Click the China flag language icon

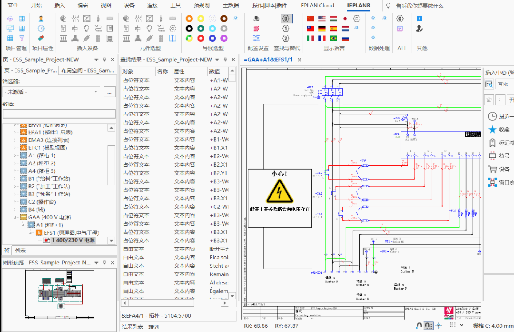311,19
